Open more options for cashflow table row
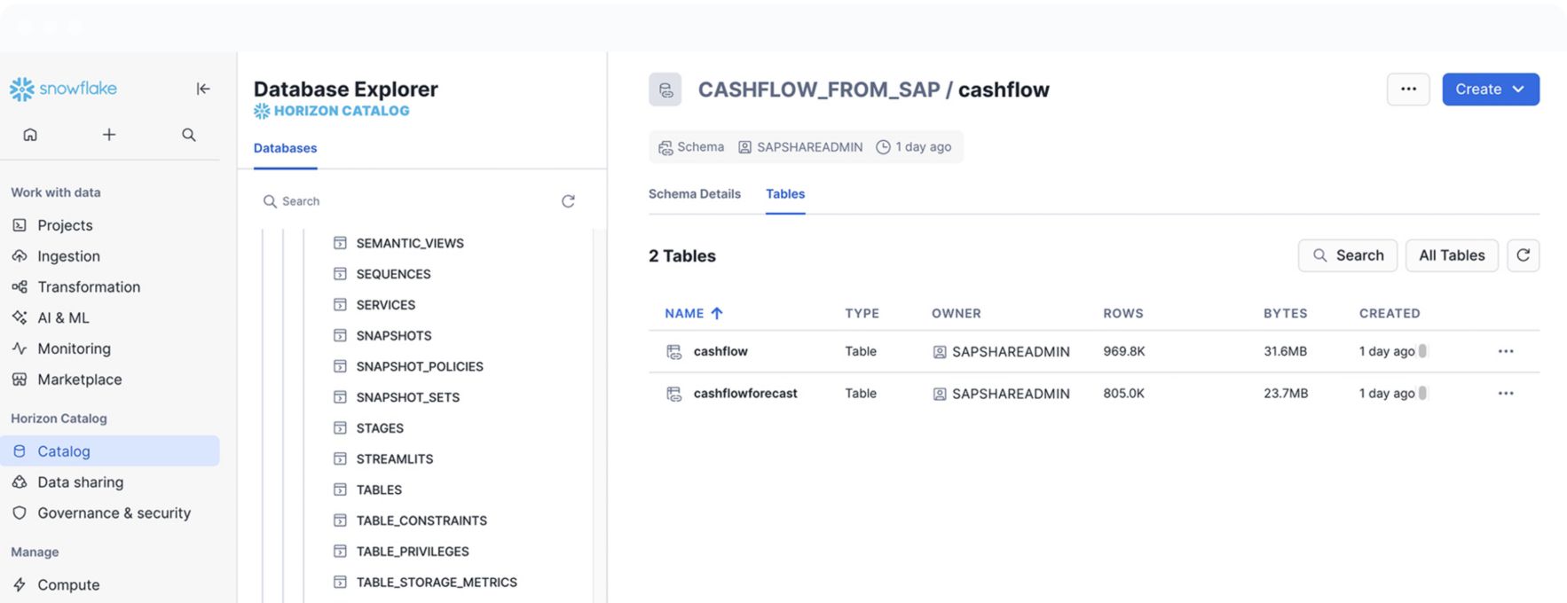 1505,351
